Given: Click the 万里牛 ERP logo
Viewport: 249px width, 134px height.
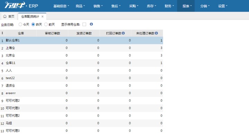Looking at the screenshot, I should pos(21,5).
